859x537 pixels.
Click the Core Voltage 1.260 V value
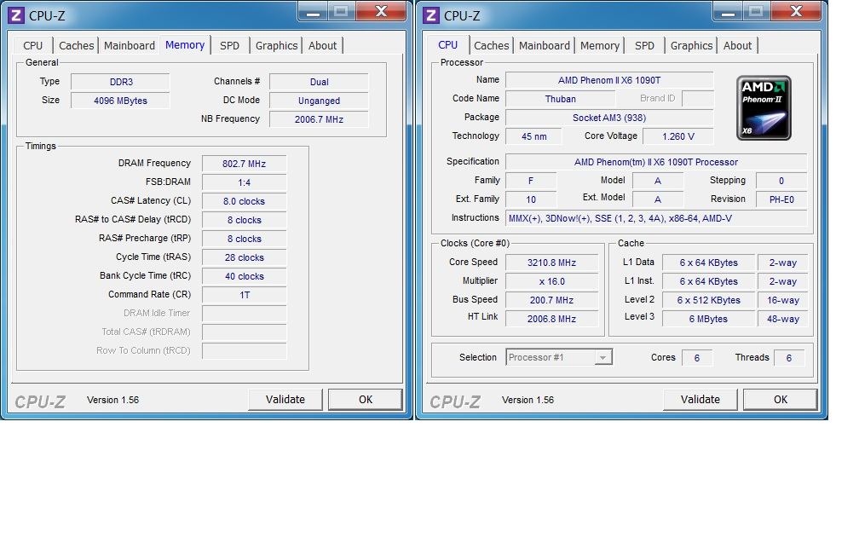pyautogui.click(x=678, y=136)
